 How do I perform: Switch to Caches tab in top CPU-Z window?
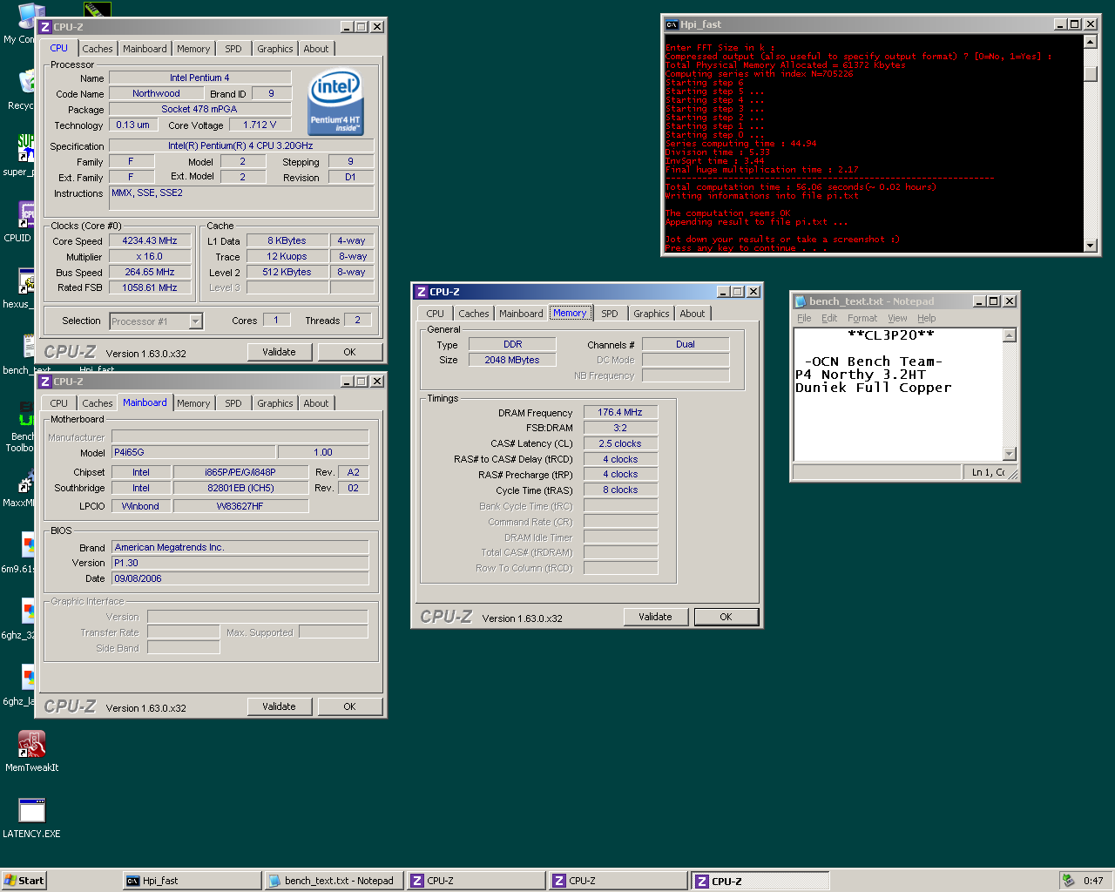point(98,49)
